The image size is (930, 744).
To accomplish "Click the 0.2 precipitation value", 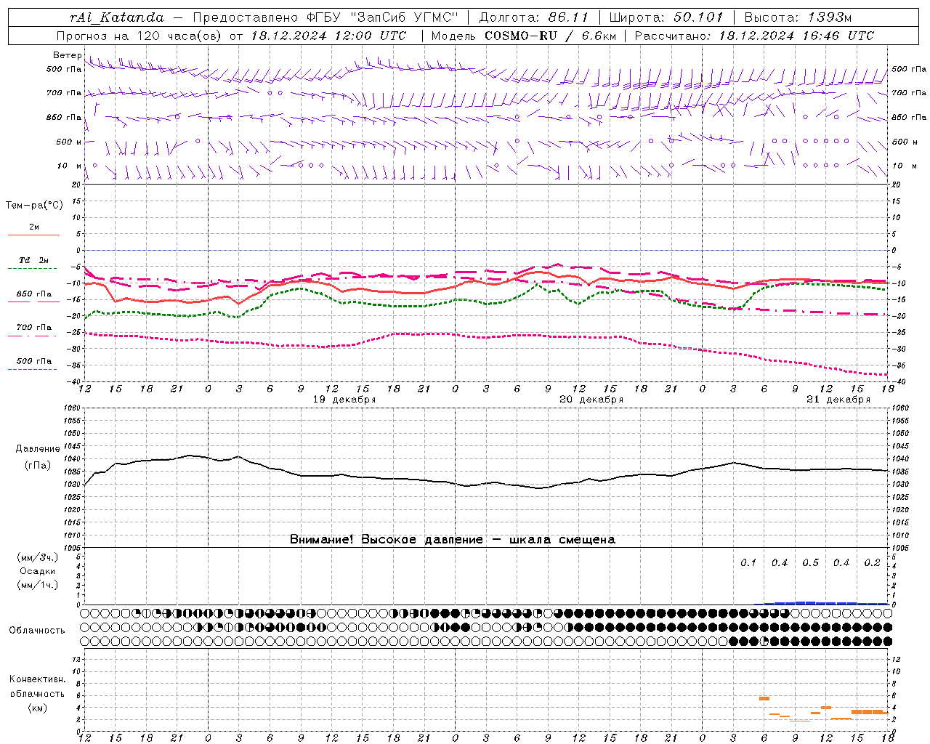I will pyautogui.click(x=872, y=562).
